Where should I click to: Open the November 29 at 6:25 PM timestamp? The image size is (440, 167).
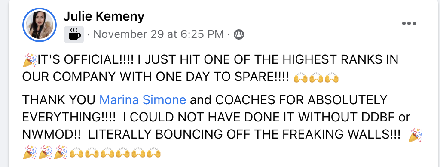coord(159,34)
